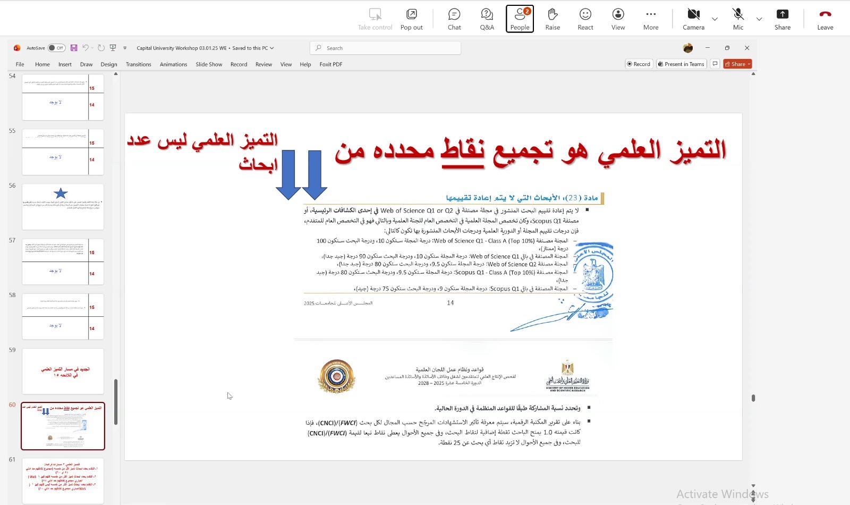850x505 pixels.
Task: Expand the Camera options arrow
Action: [x=715, y=19]
